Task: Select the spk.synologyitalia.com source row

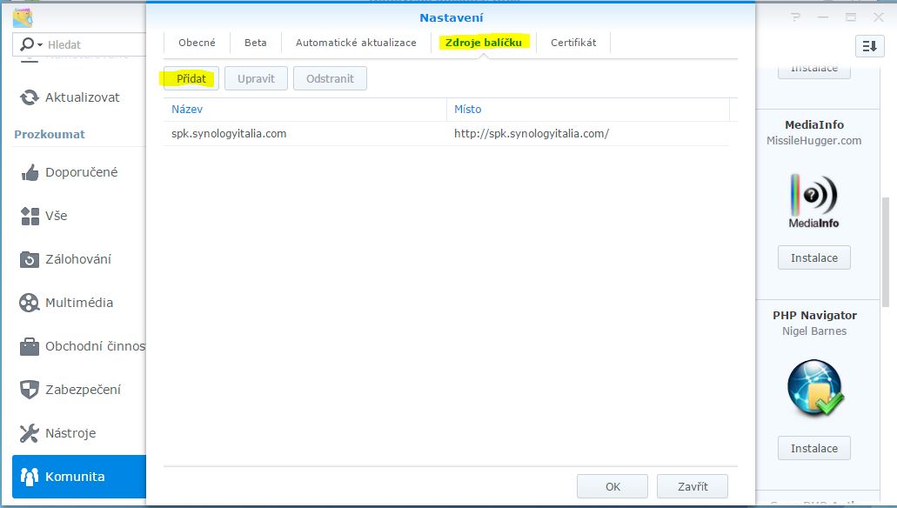Action: click(446, 133)
